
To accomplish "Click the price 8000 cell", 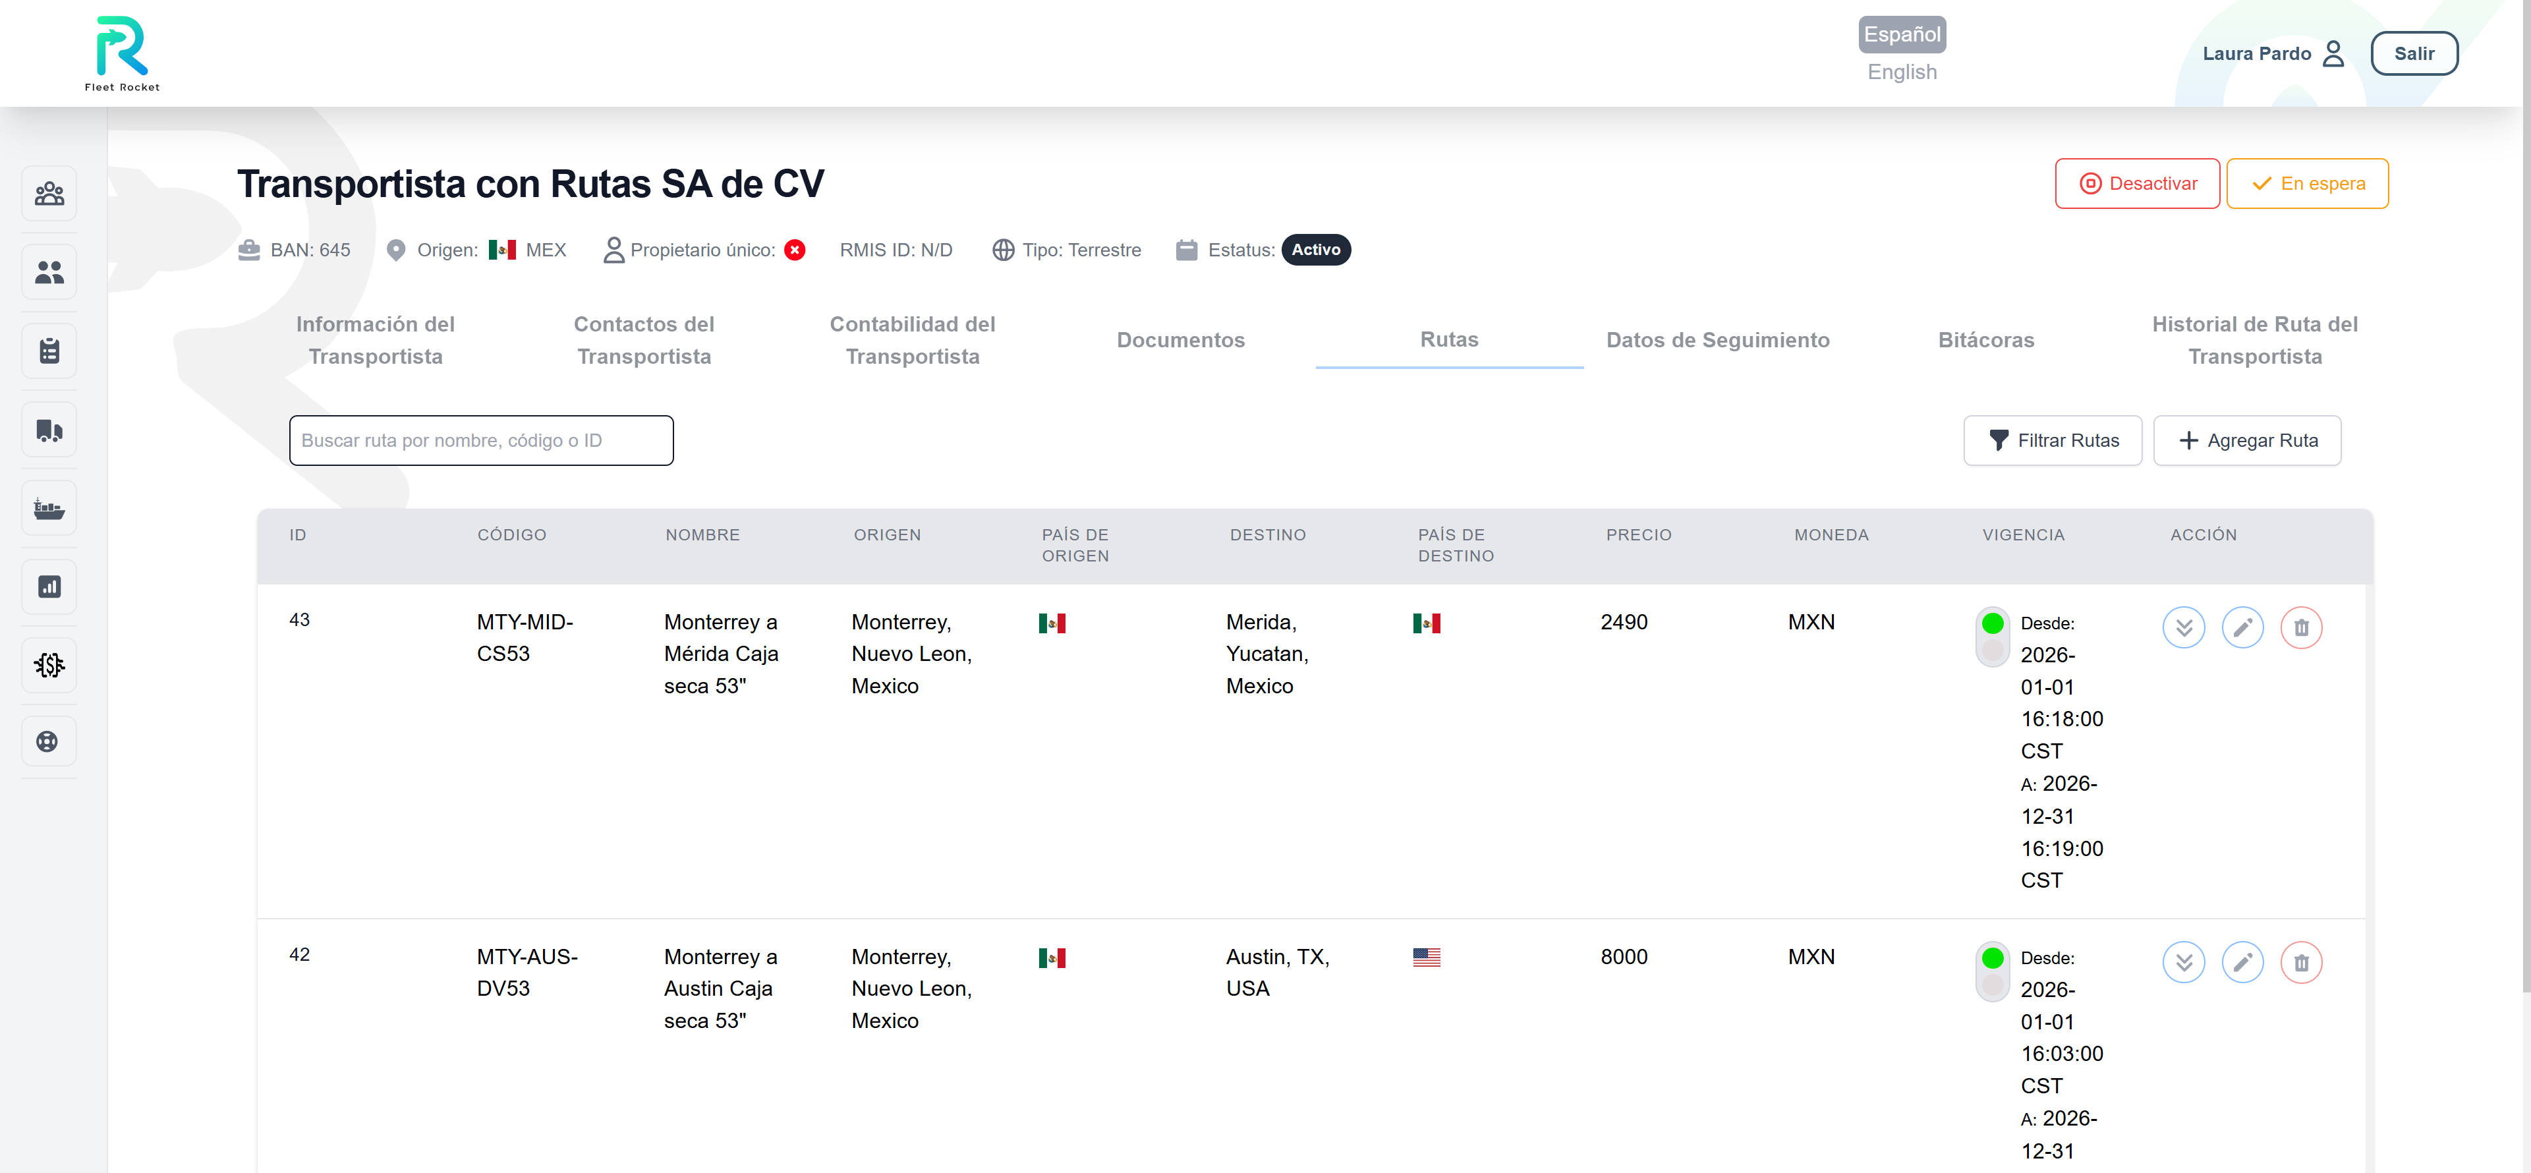I will coord(1623,957).
